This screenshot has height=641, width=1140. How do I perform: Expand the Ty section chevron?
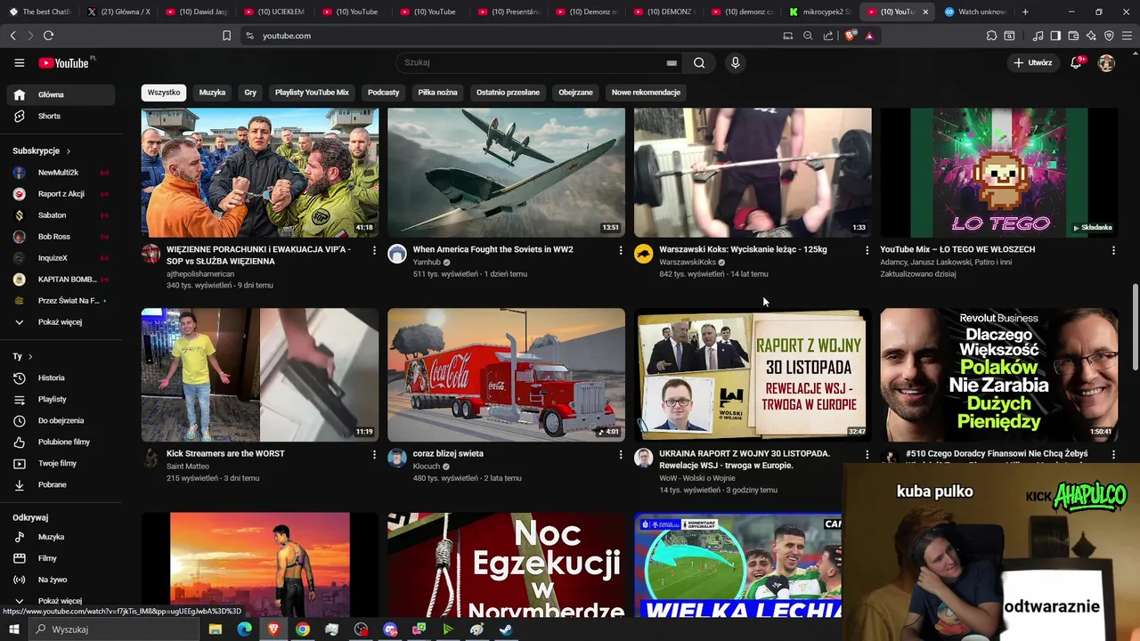[30, 357]
